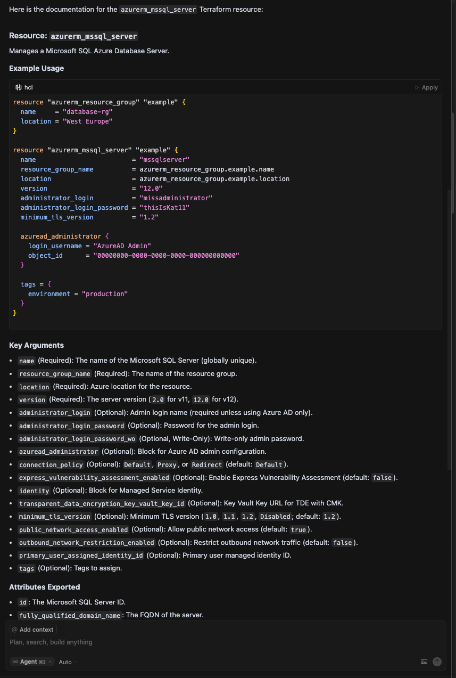
Task: Click 'transparent_data_encryption_key_vault_key_id' argument
Action: point(102,504)
